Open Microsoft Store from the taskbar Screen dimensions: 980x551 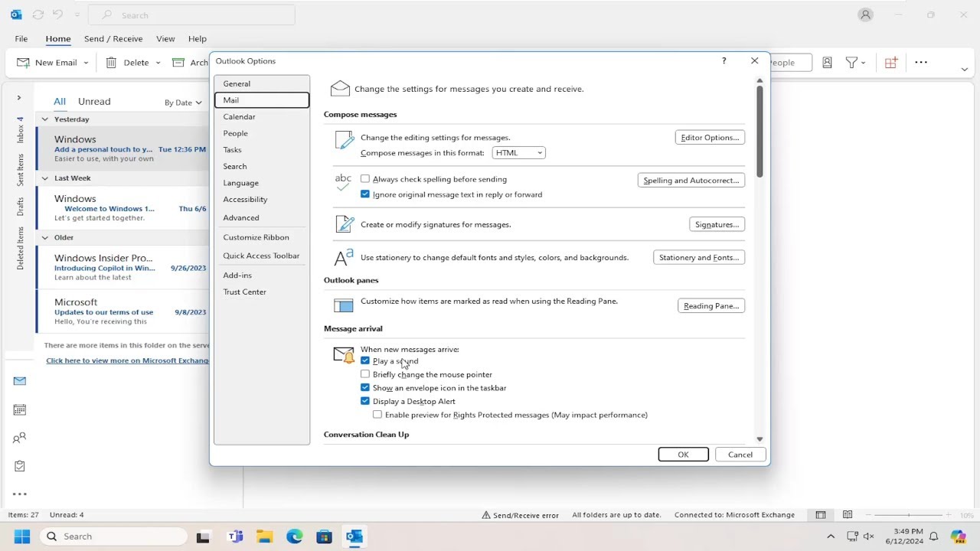324,536
